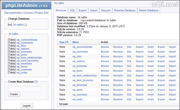Open the Documentation link
Image resolution: width=180 pixels, height=110 pixels.
coord(13,13)
